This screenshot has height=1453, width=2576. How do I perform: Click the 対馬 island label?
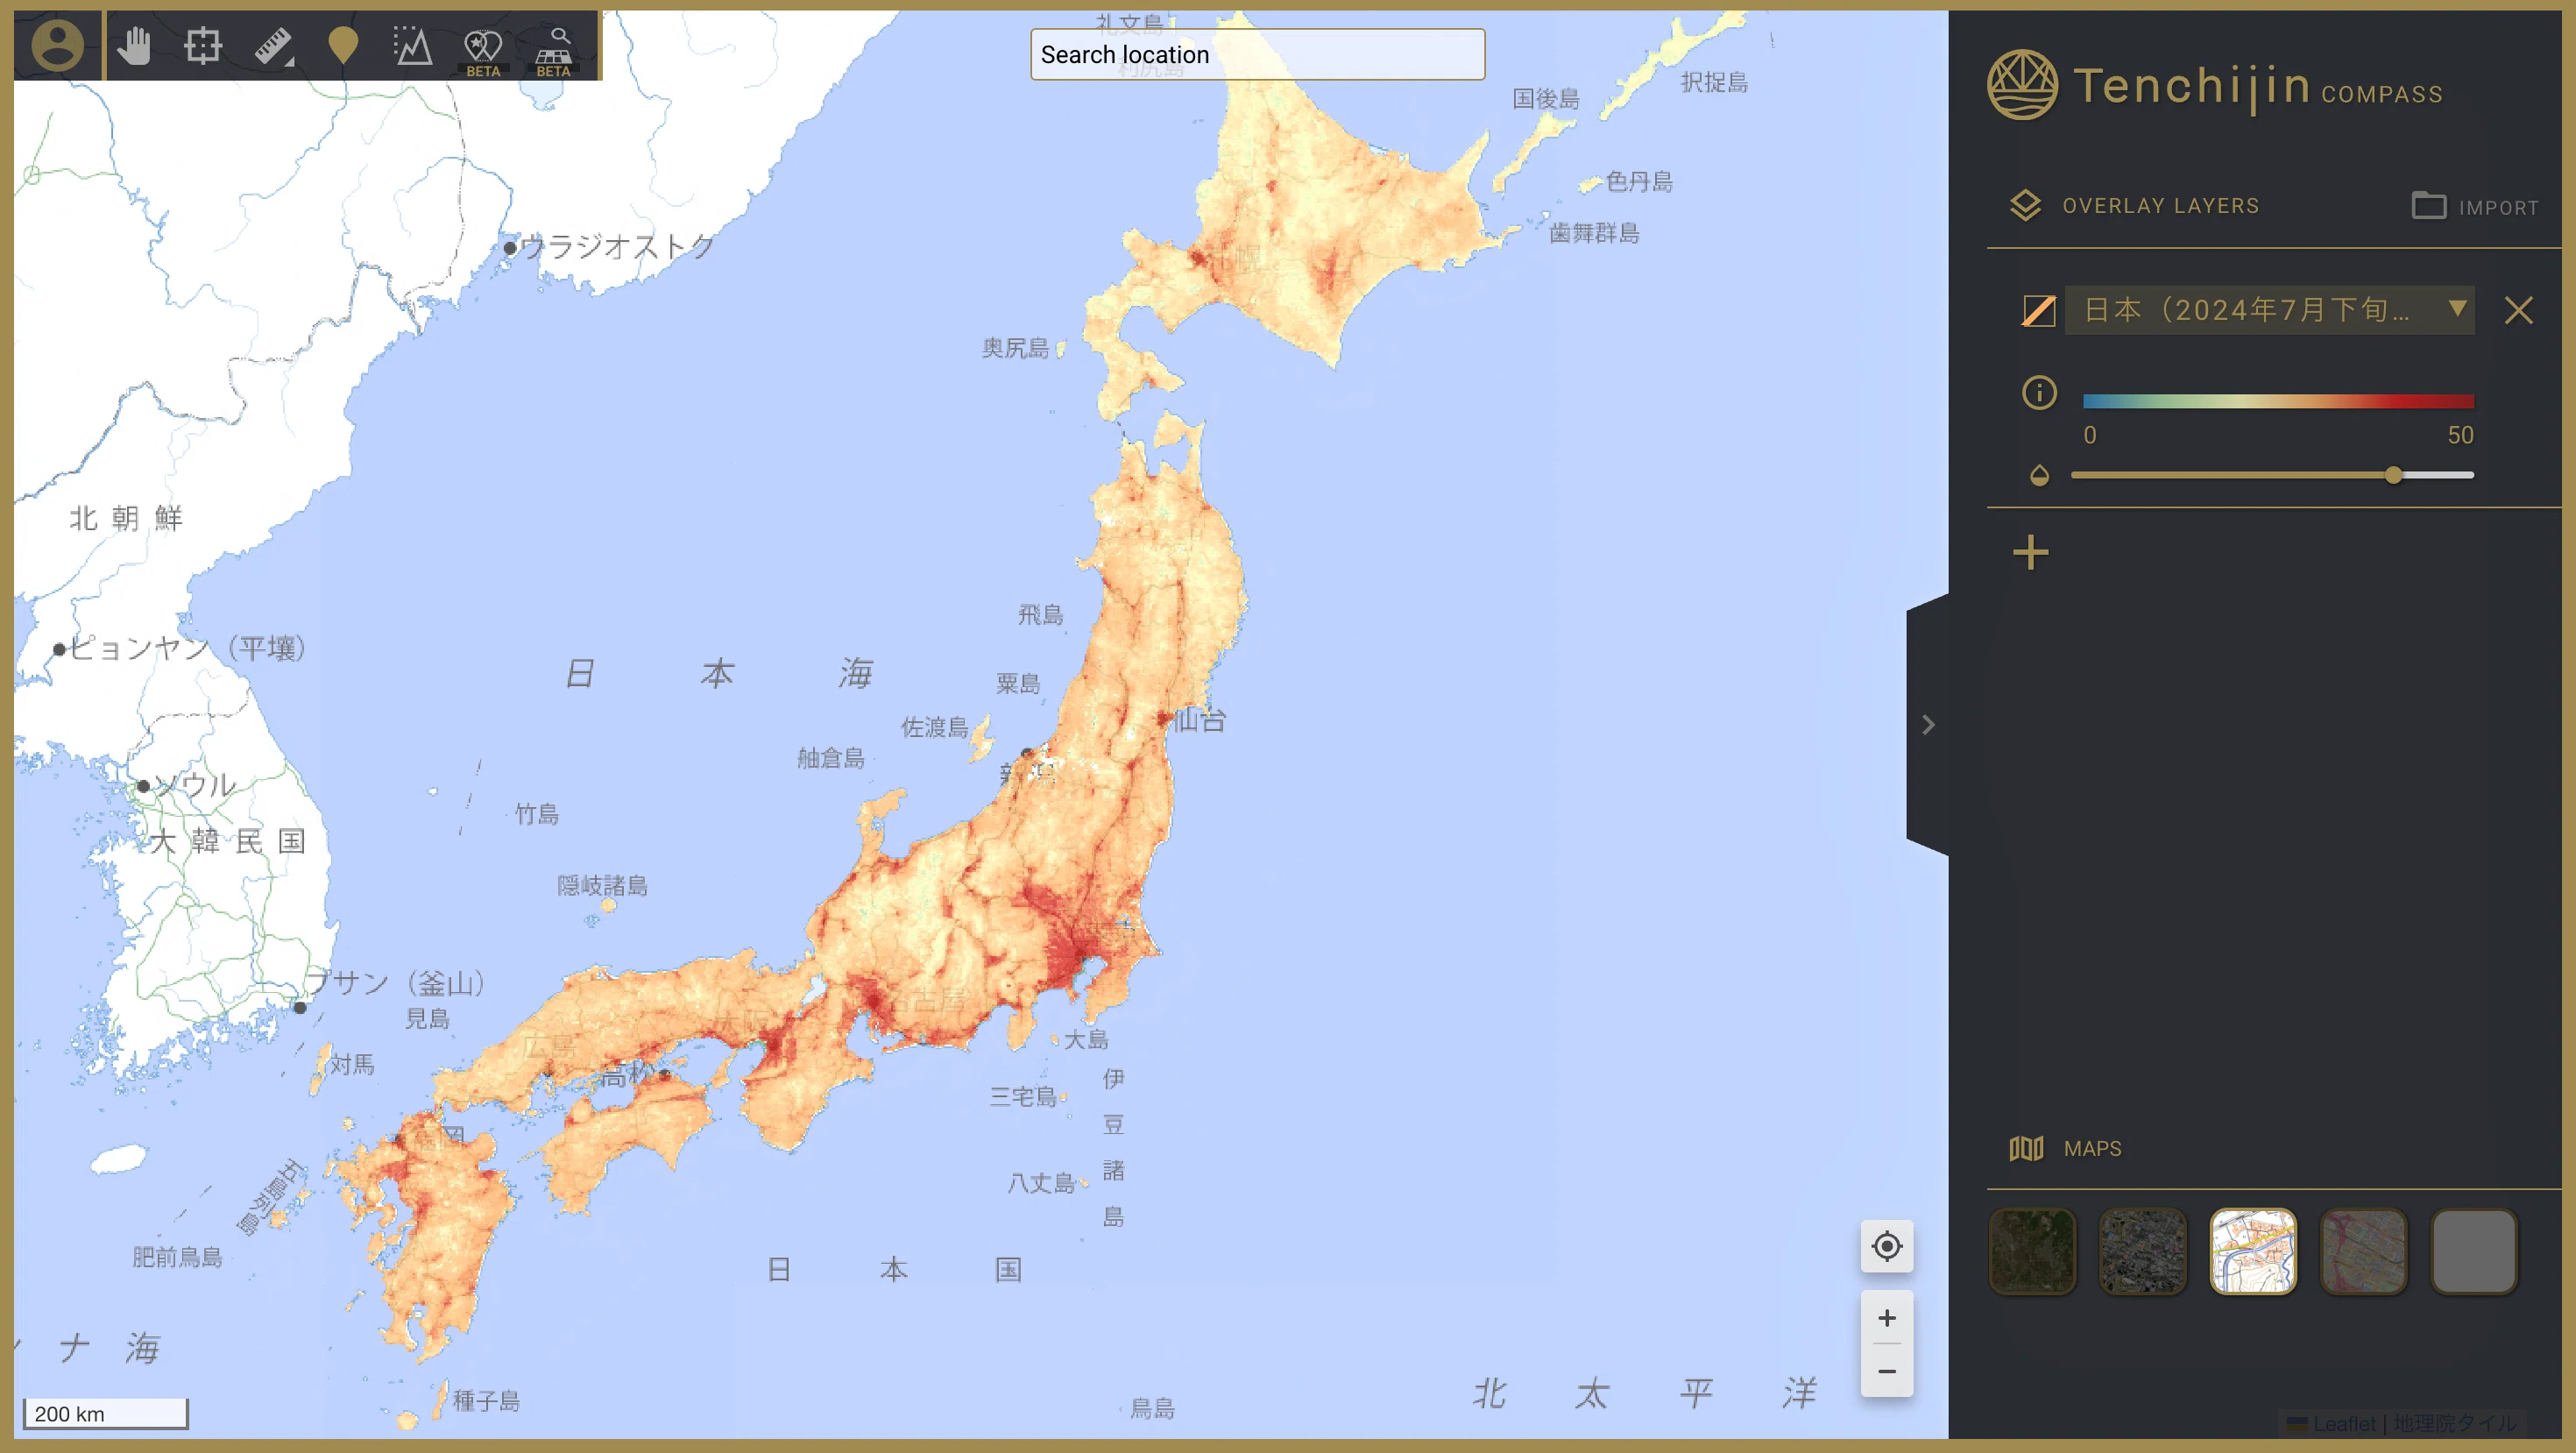pyautogui.click(x=353, y=1064)
